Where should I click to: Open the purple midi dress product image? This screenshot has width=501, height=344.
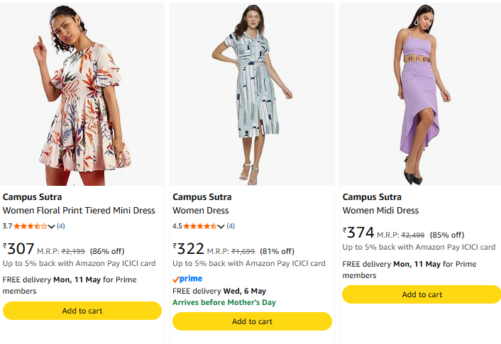422,94
